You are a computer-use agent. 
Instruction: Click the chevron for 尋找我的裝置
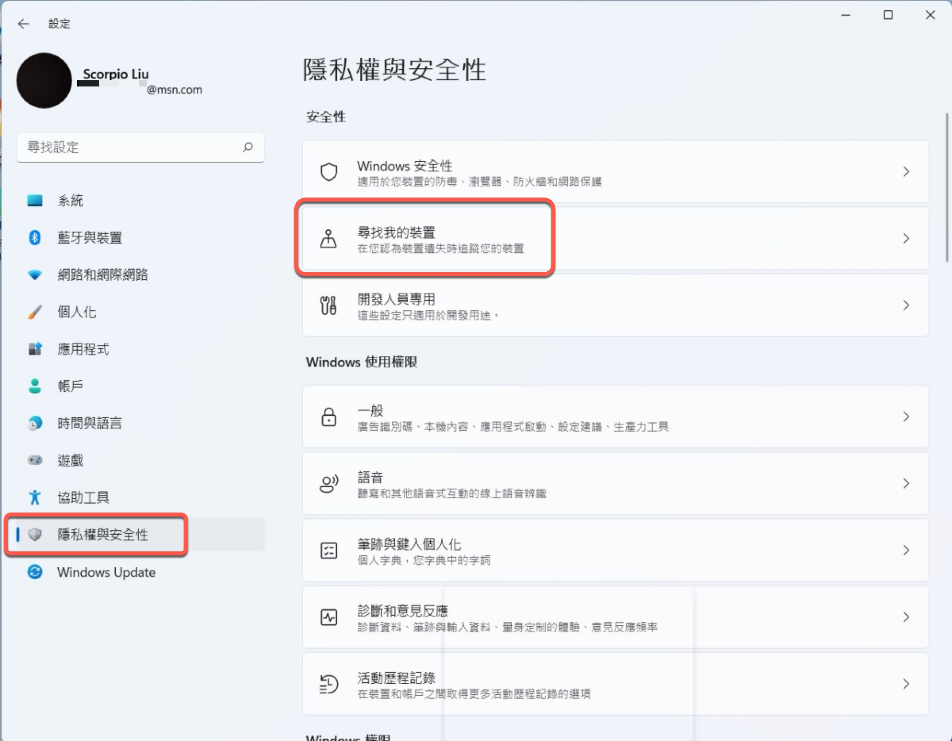[x=906, y=238]
